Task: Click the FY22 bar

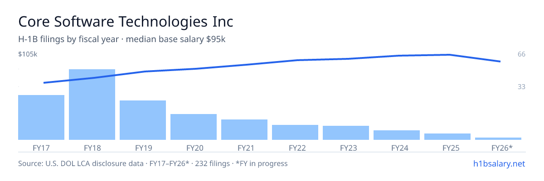Action: pos(295,132)
